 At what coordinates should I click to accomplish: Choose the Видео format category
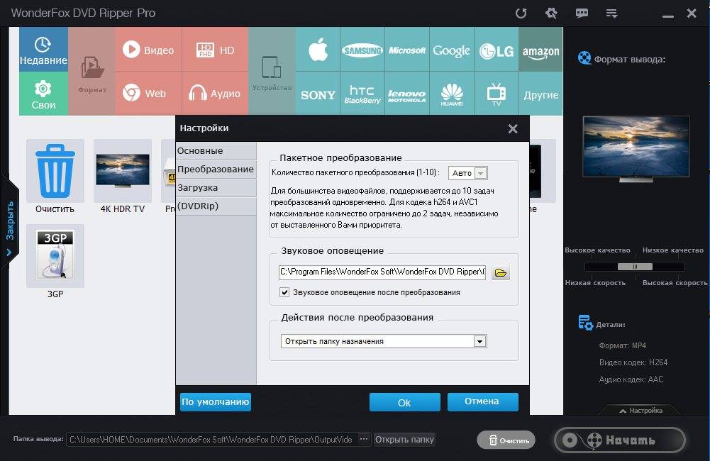coord(148,50)
